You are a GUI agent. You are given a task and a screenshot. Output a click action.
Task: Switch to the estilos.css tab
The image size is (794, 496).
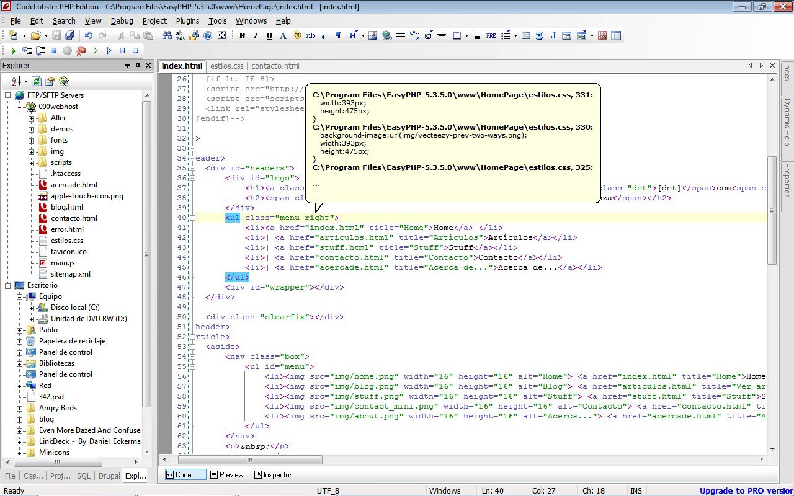(x=226, y=66)
